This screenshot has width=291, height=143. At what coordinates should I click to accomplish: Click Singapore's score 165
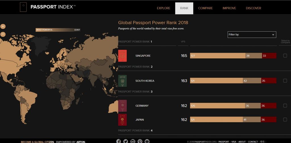point(184,56)
